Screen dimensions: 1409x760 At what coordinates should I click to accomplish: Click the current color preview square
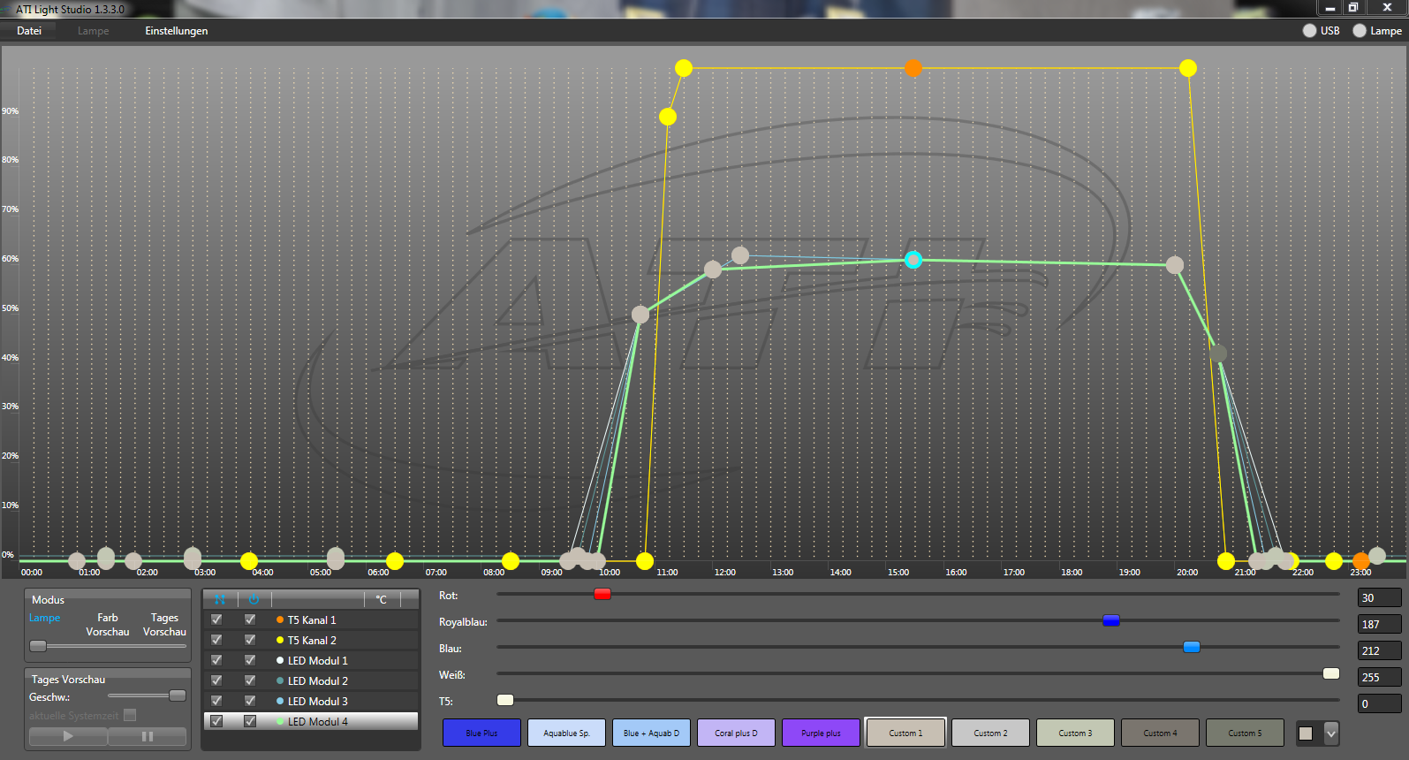pyautogui.click(x=1306, y=733)
